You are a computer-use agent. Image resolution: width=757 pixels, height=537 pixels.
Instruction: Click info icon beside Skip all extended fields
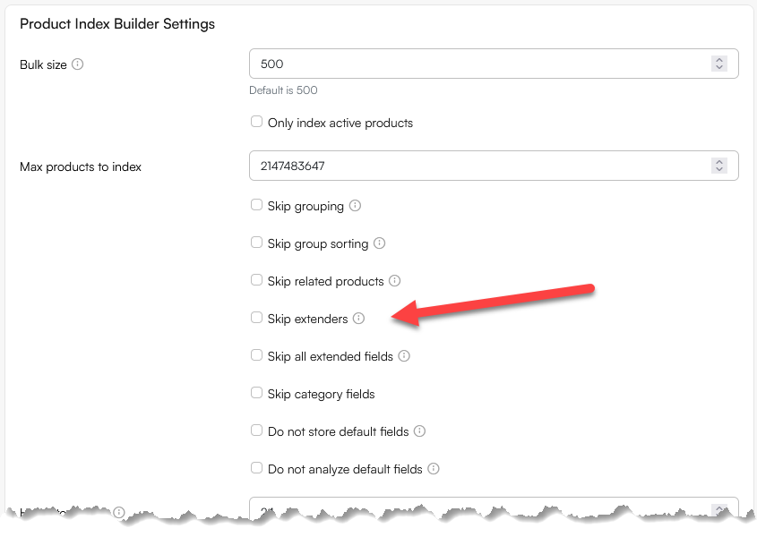(x=404, y=356)
